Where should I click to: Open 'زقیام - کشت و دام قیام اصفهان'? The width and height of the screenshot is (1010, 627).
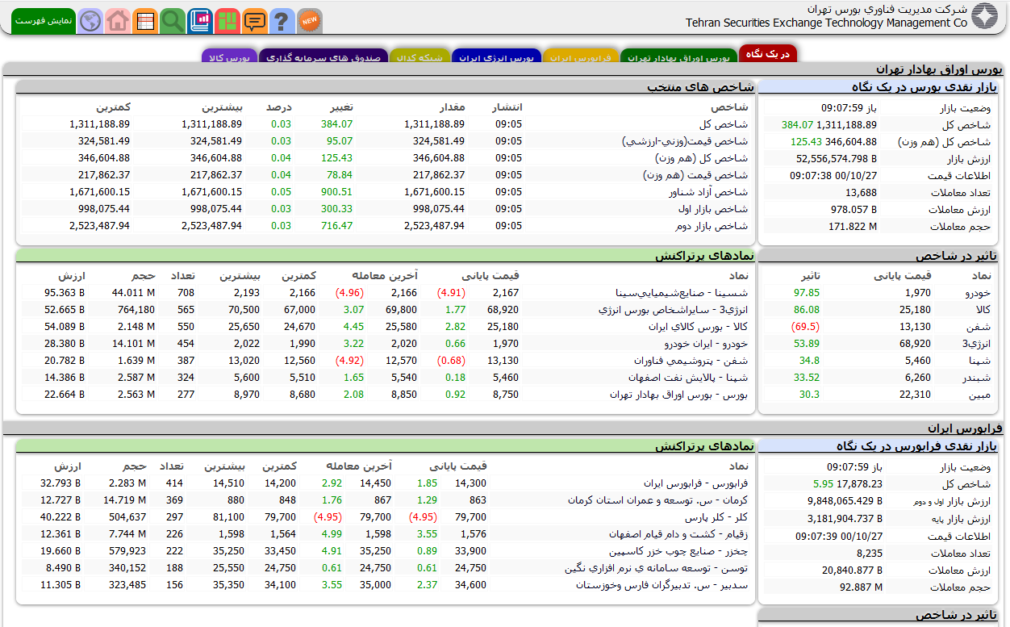click(x=678, y=534)
